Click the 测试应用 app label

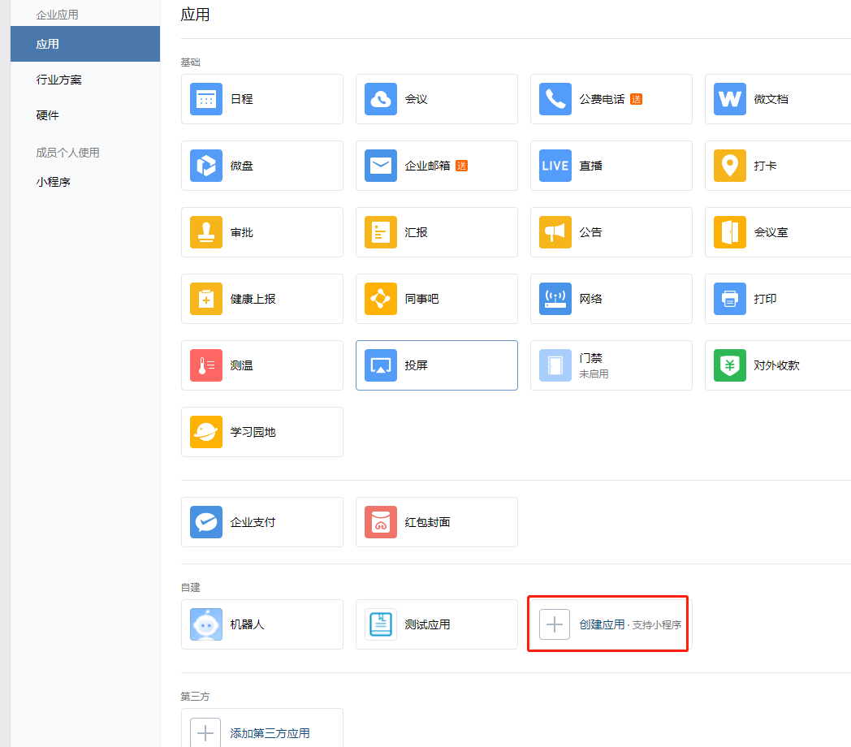[x=427, y=625]
